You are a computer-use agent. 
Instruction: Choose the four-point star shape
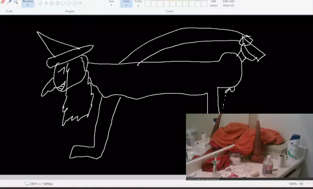click(46, 3)
